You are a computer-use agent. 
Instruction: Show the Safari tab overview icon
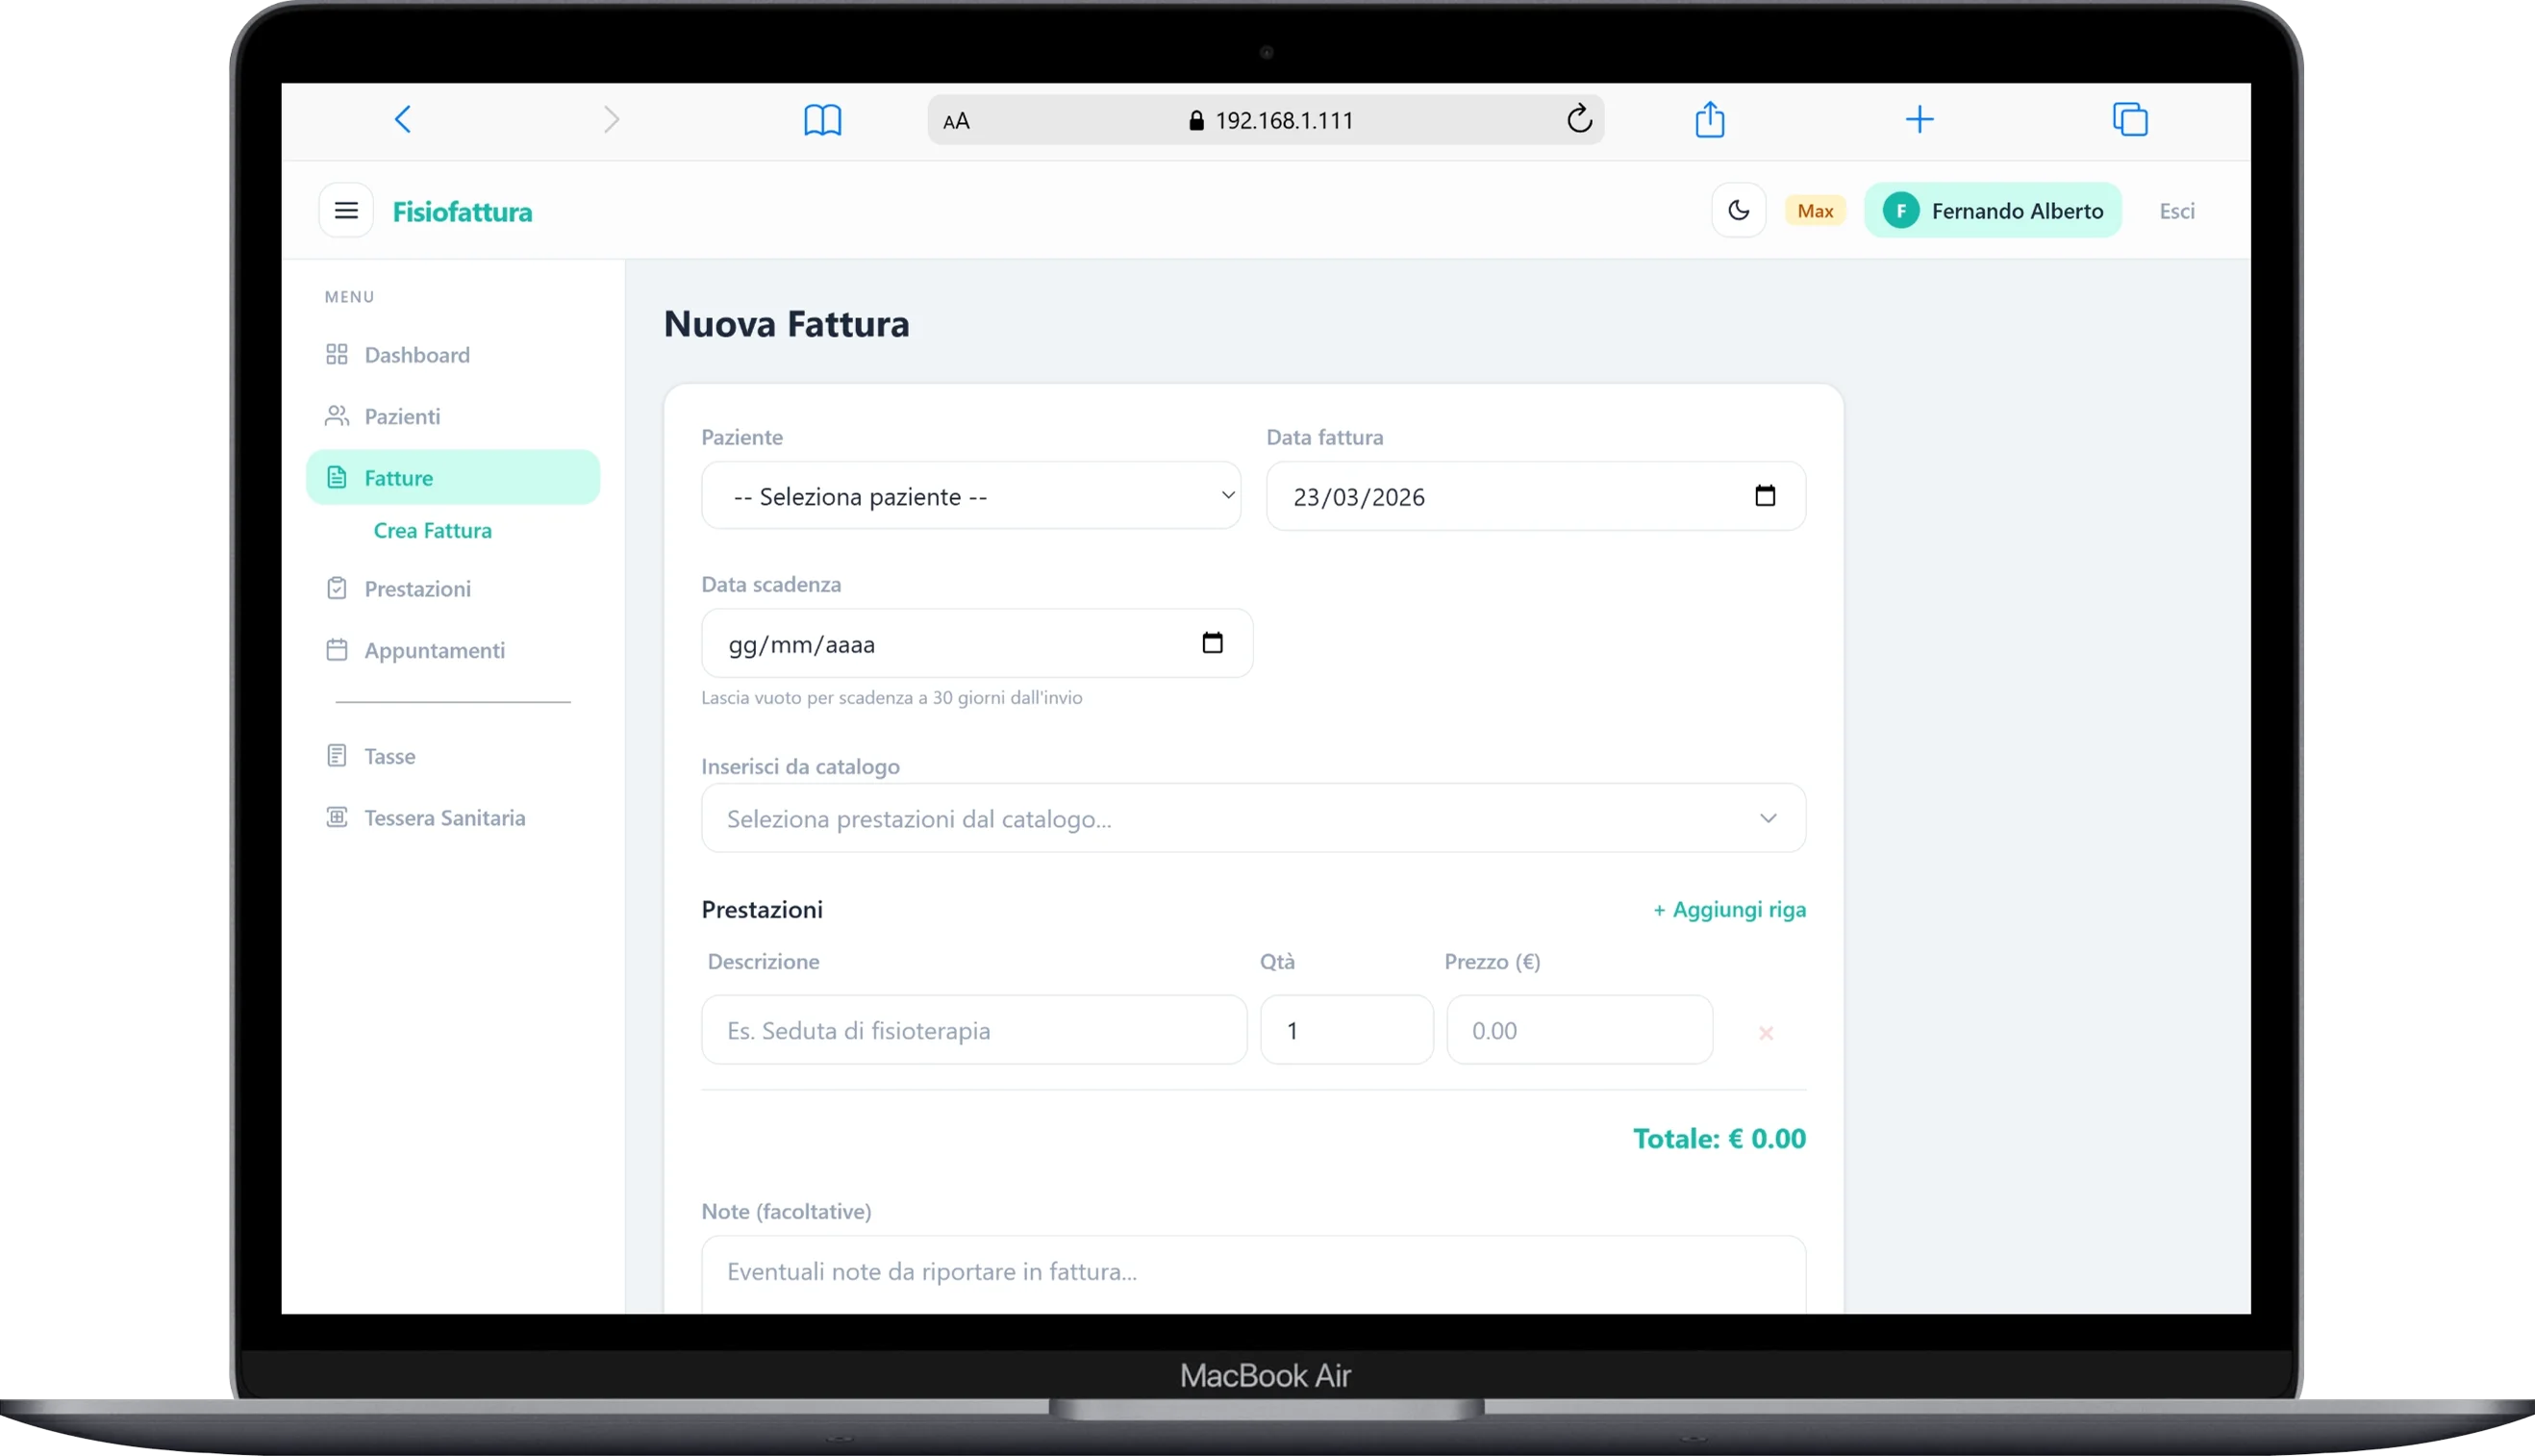[2130, 120]
